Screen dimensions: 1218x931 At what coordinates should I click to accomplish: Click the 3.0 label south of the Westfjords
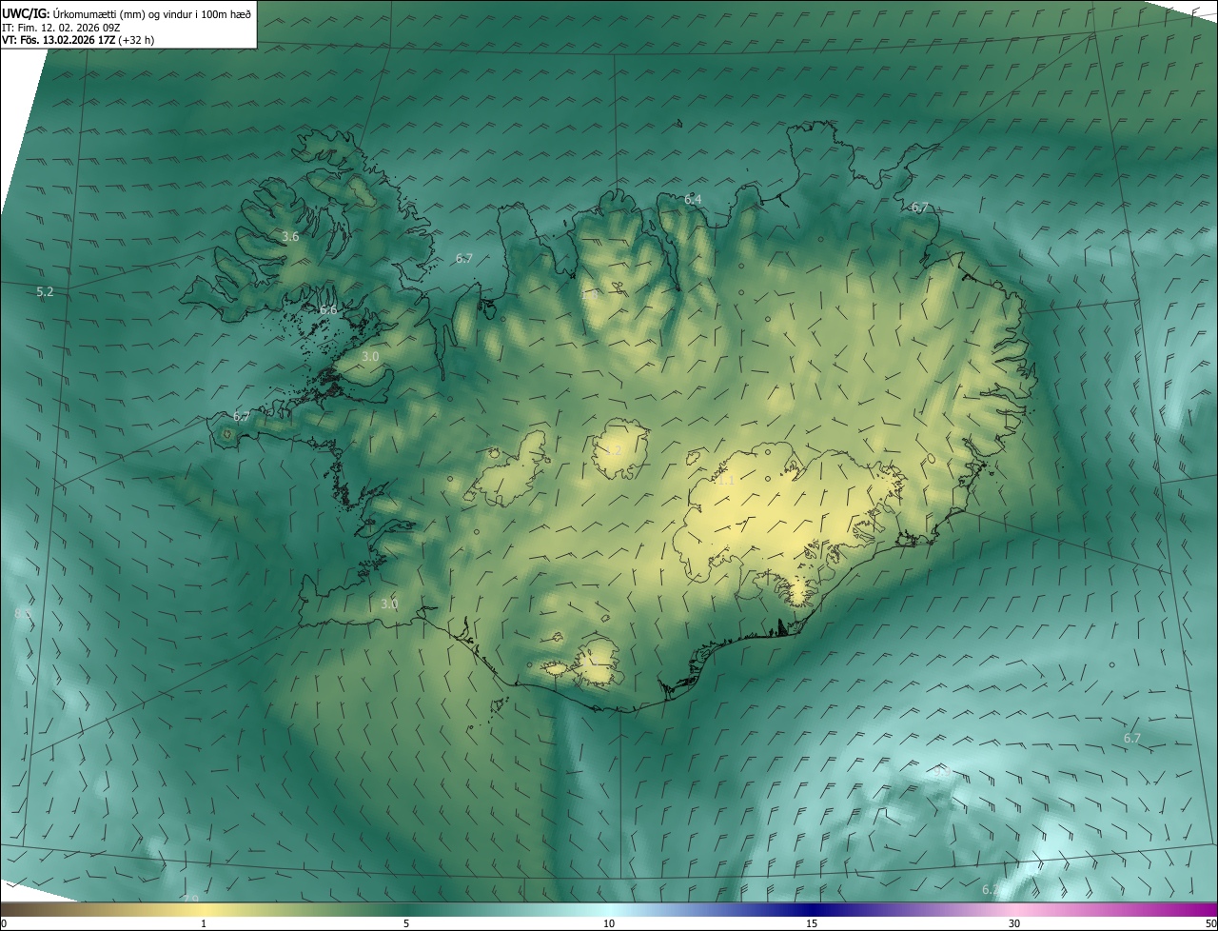tap(370, 356)
